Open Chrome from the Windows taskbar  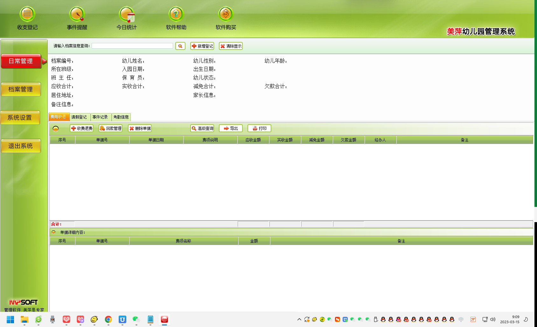coord(108,319)
